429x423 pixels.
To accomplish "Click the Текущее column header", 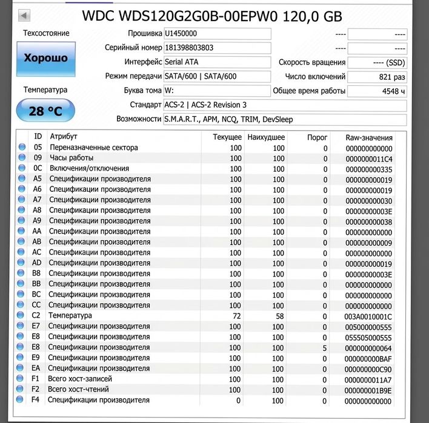I will pos(227,137).
